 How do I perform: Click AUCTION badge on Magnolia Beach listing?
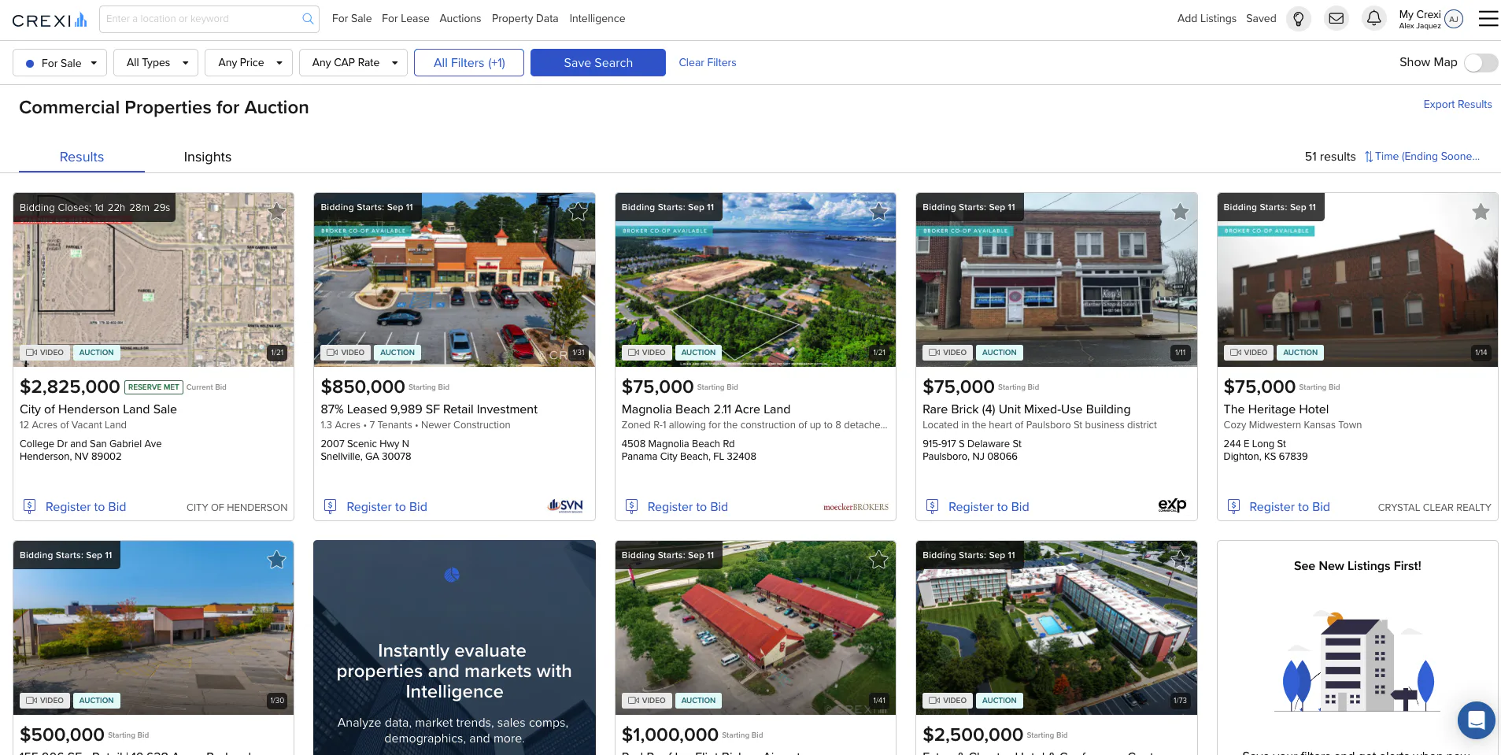point(698,353)
